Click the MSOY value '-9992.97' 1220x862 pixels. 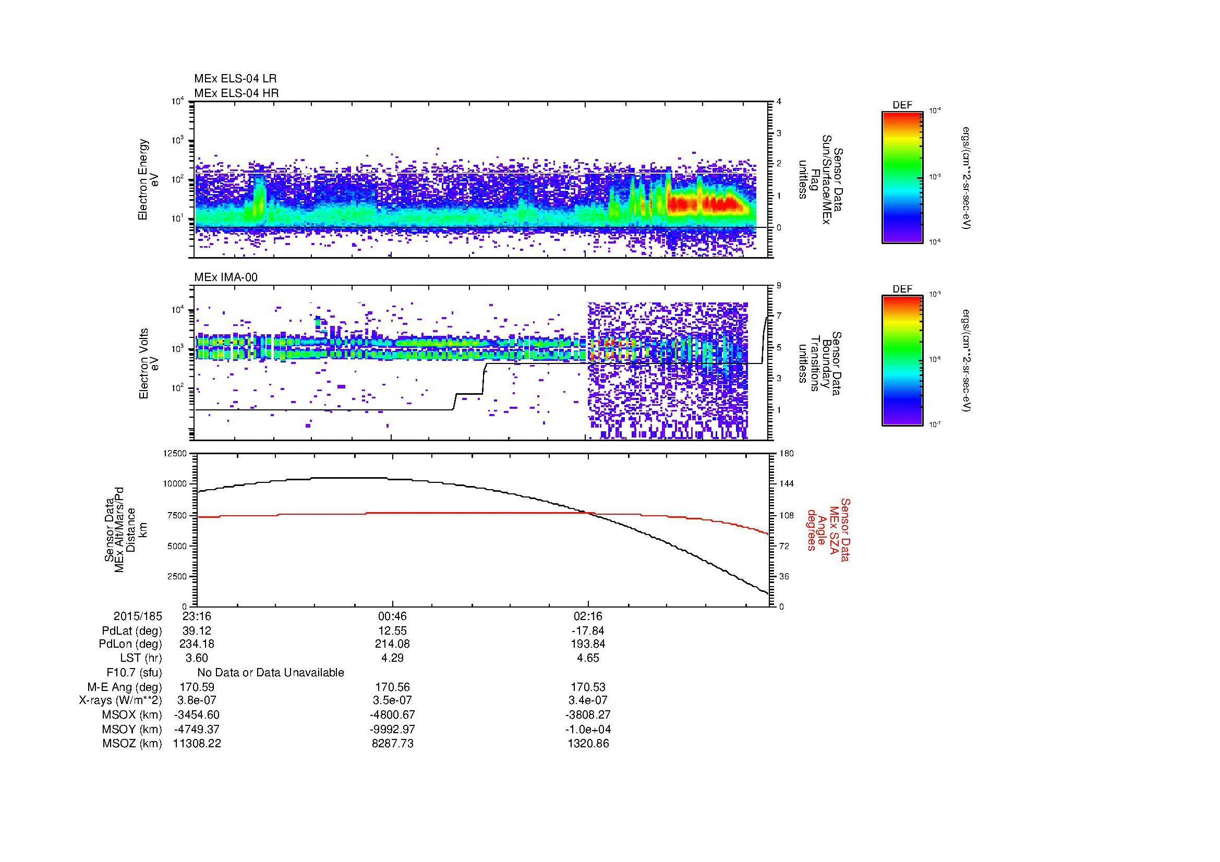(392, 729)
